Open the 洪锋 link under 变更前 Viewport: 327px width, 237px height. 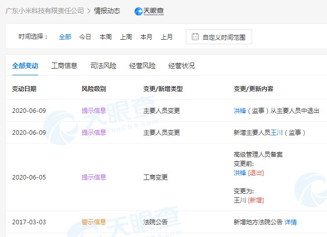(x=240, y=172)
